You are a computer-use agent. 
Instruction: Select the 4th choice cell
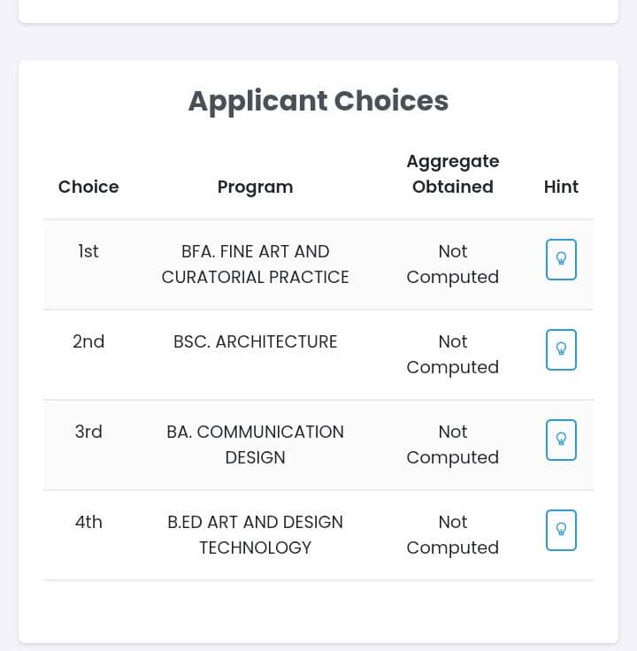(x=88, y=522)
